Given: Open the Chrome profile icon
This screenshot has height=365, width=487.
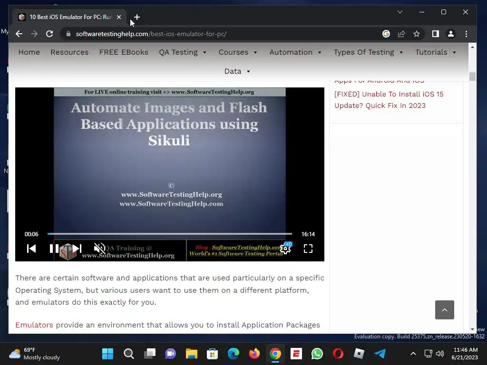Looking at the screenshot, I should tap(451, 34).
